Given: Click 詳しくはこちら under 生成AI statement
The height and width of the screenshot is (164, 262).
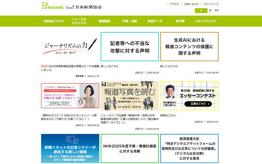Looking at the screenshot, I should (x=169, y=66).
